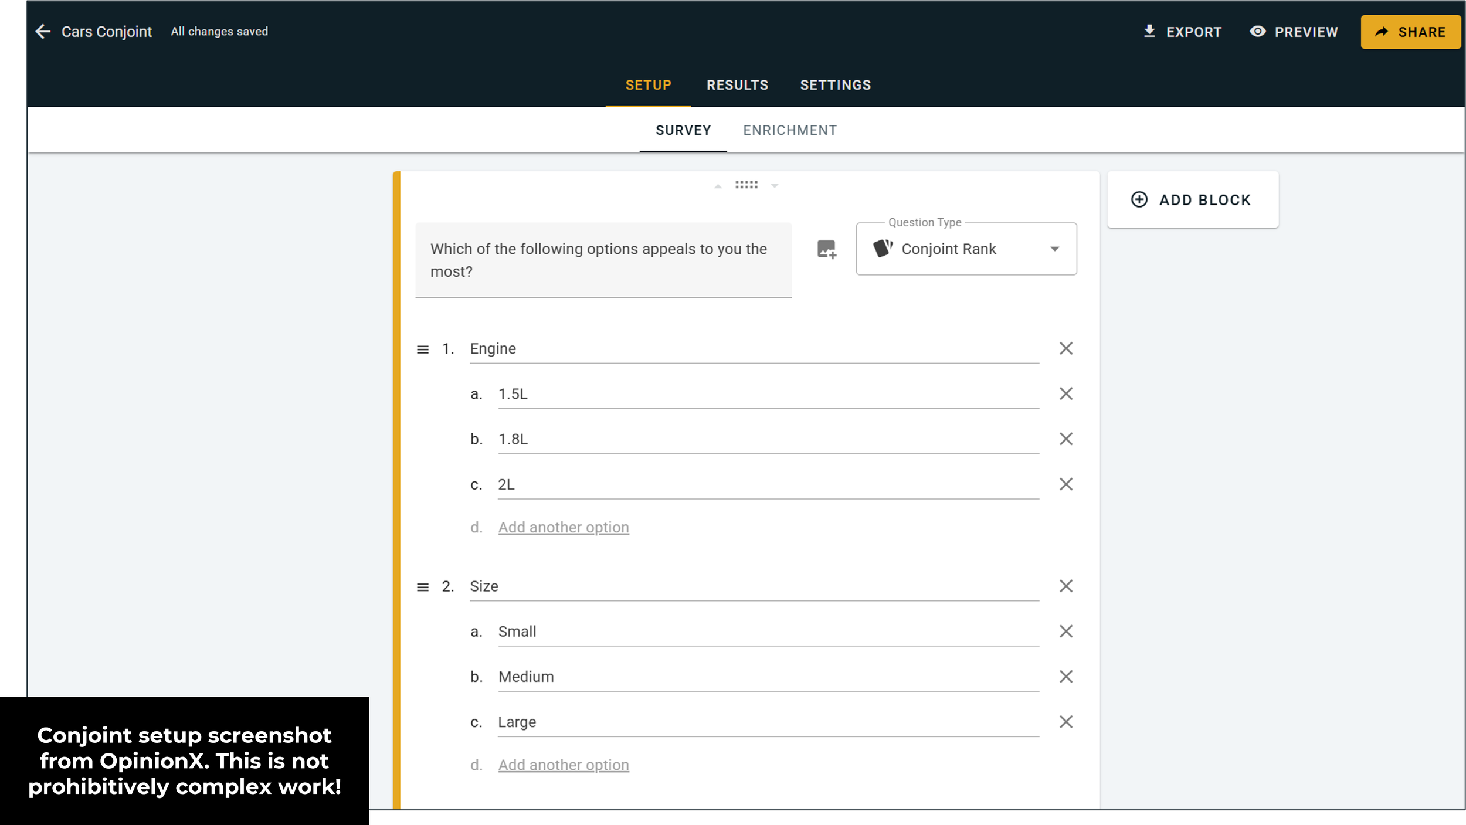
Task: Switch to the SETTINGS tab
Action: pos(836,85)
